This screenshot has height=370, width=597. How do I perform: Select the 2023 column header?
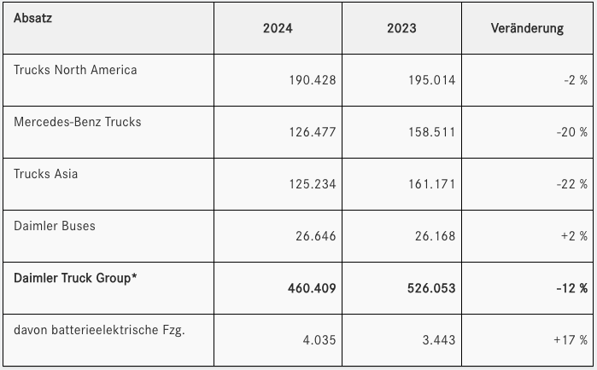point(401,28)
